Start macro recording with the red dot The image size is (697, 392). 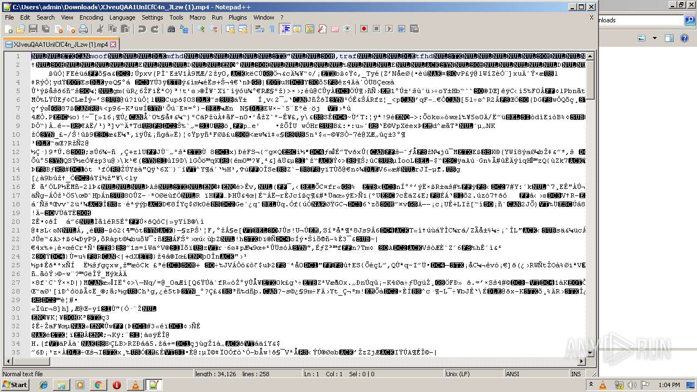point(364,29)
